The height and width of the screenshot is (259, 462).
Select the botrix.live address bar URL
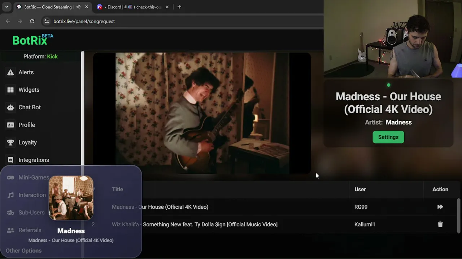(x=84, y=21)
